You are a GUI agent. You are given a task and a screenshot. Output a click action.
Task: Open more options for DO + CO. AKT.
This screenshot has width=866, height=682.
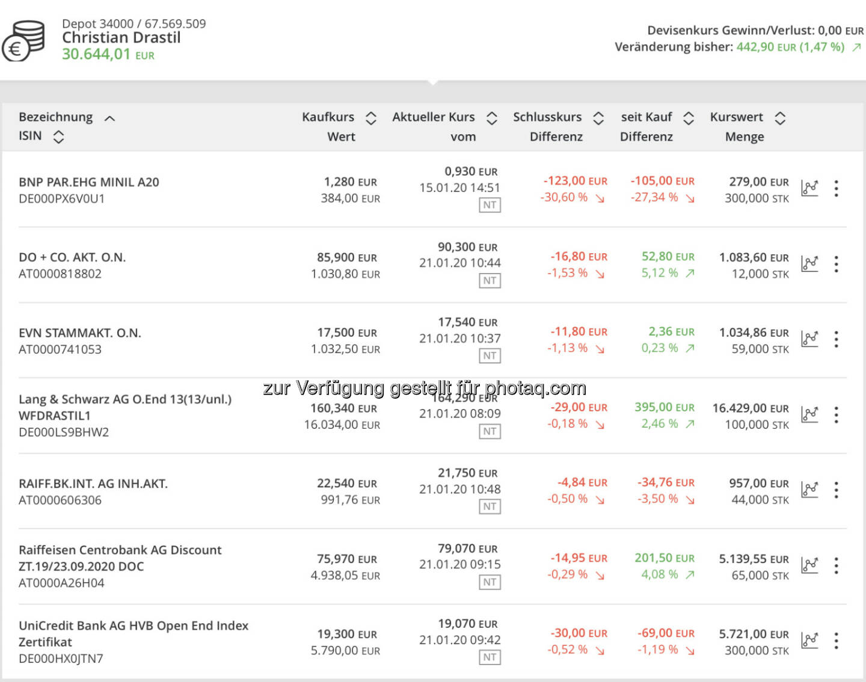[x=836, y=263]
